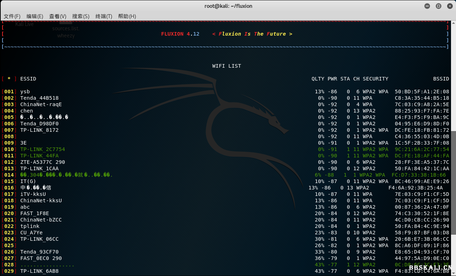
Task: Click the BSSID column header
Action: [x=441, y=79]
